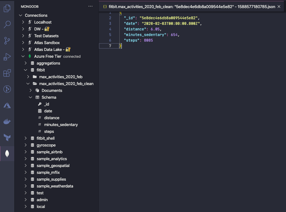This screenshot has height=212, width=286.
Task: Open the MongoDB panel more actions menu
Action: (x=90, y=6)
